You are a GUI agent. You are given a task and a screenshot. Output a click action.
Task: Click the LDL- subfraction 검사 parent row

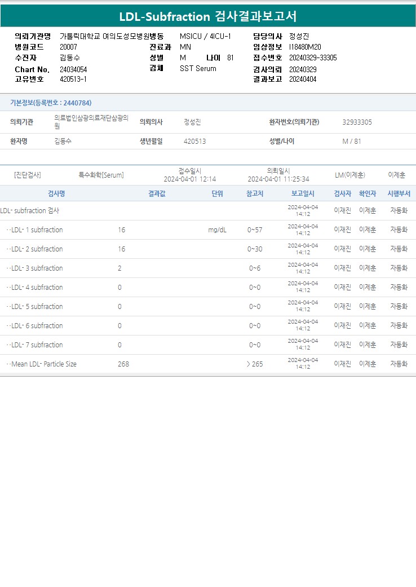[x=30, y=211]
